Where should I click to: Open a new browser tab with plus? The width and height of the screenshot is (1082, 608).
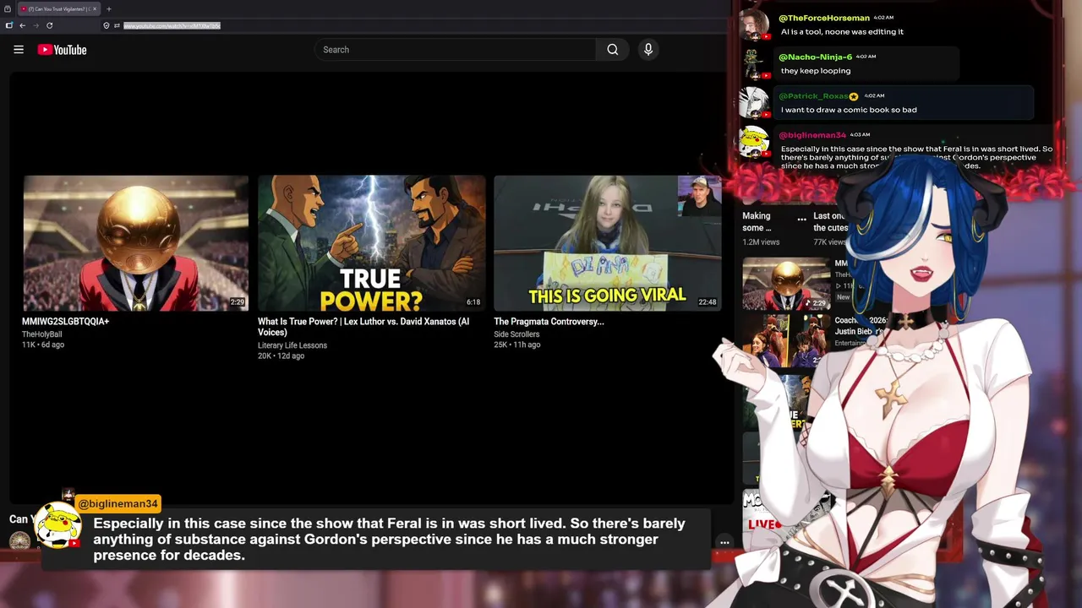pos(108,8)
